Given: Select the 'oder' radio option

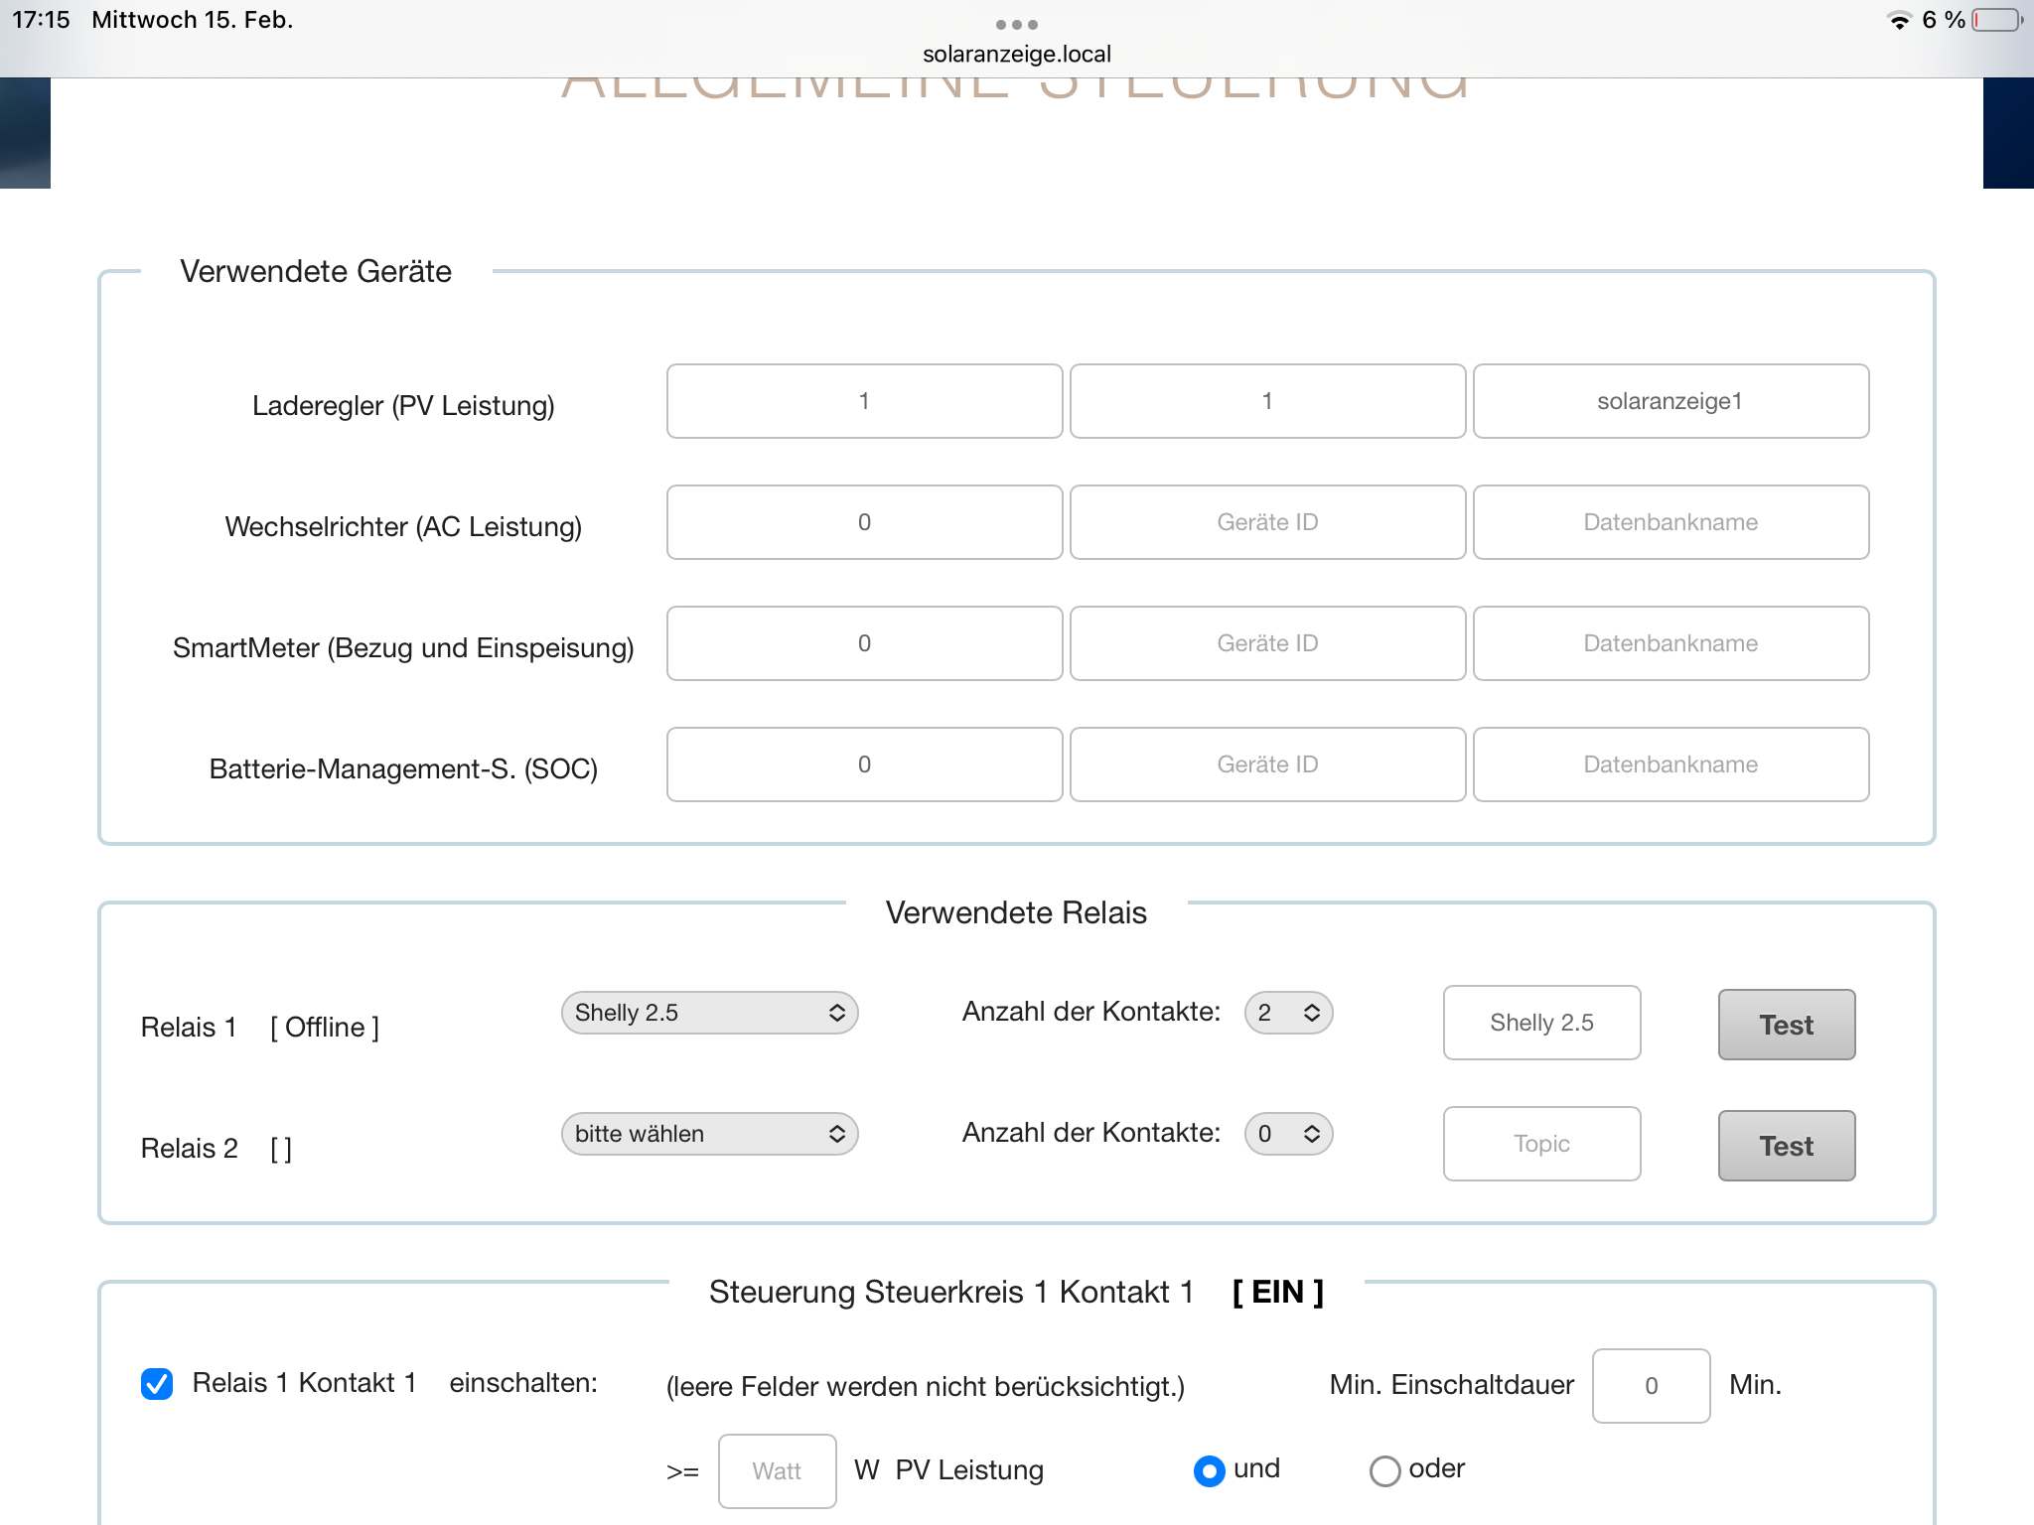Looking at the screenshot, I should (x=1384, y=1470).
